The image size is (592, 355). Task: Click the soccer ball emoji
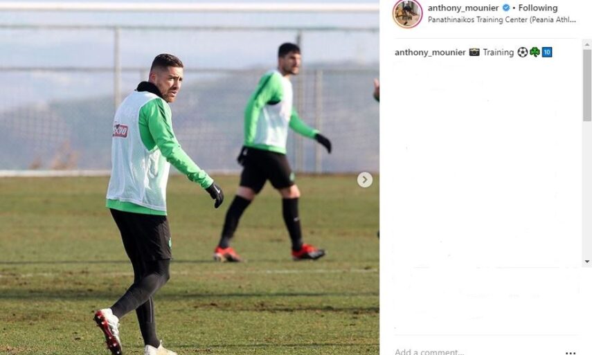pyautogui.click(x=523, y=52)
